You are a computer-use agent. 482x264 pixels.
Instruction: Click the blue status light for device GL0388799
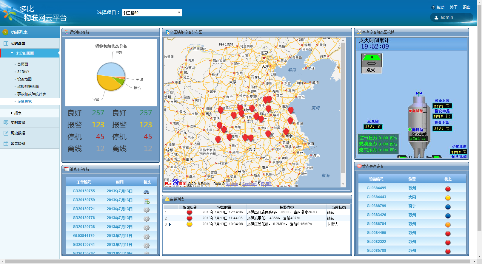point(448,207)
